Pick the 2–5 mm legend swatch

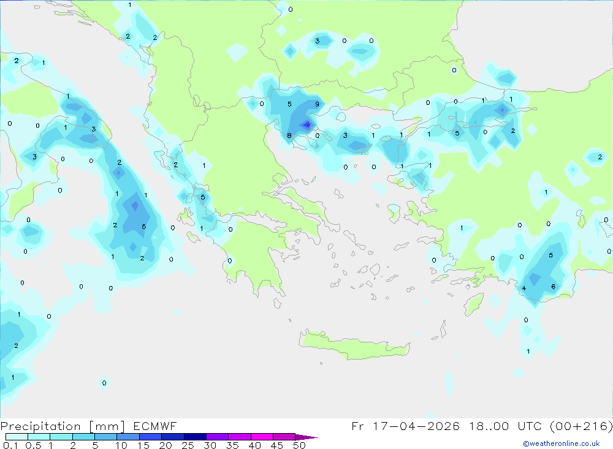pos(83,437)
